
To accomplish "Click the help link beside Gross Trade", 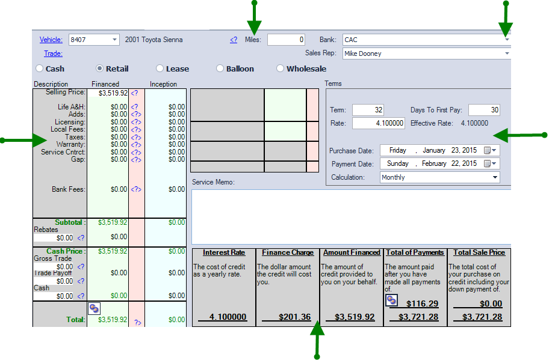I will point(81,266).
